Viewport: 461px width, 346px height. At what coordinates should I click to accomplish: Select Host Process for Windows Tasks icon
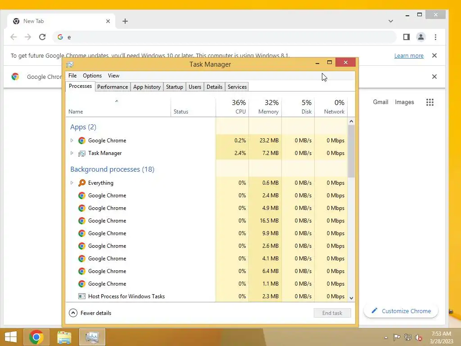(x=82, y=296)
